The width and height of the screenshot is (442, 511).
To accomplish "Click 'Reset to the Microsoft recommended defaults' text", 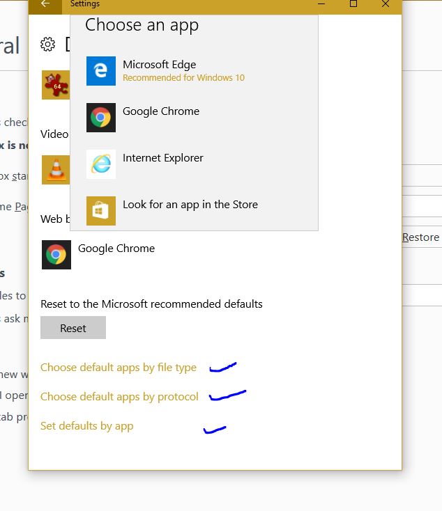I will (151, 304).
